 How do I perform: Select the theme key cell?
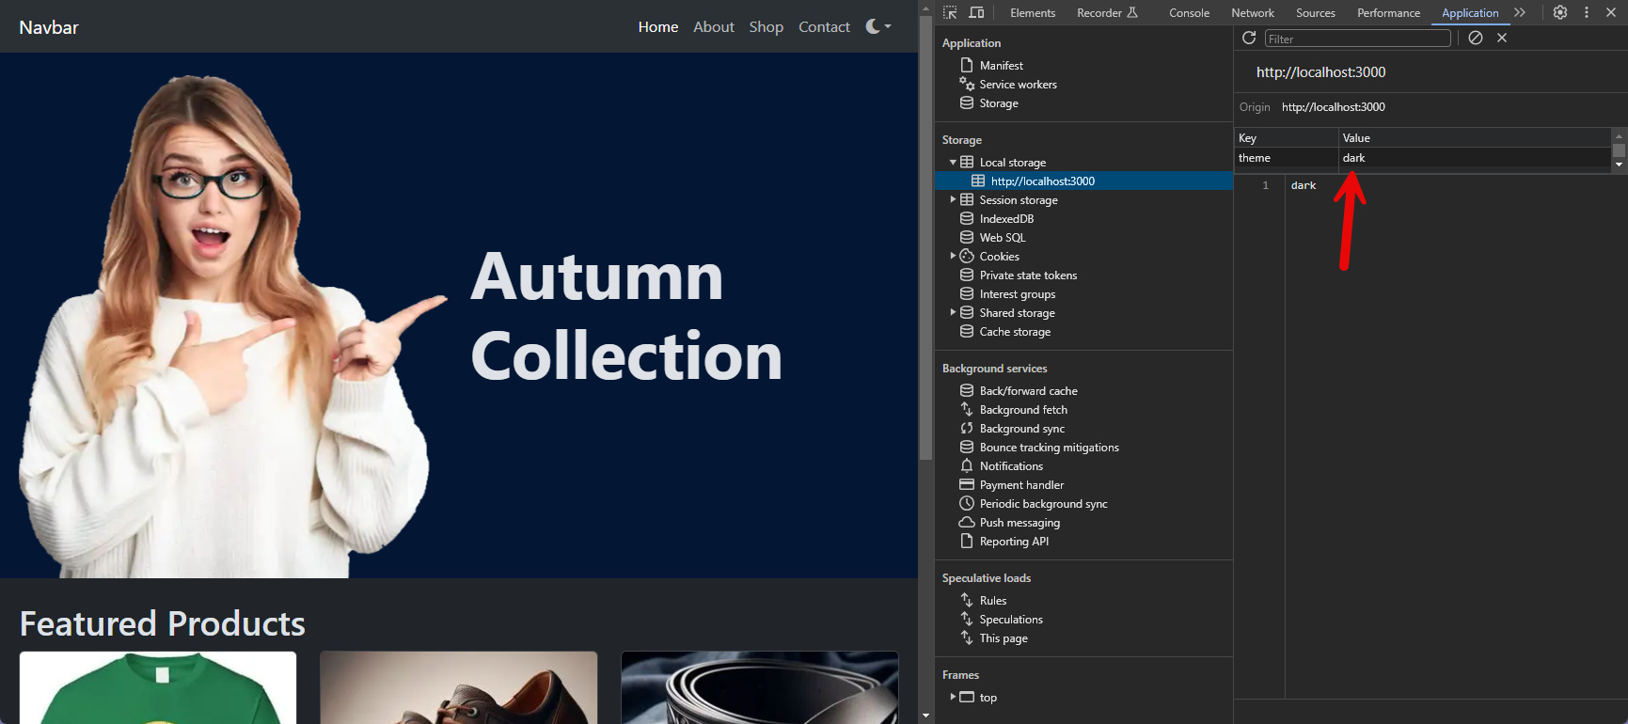(1287, 158)
